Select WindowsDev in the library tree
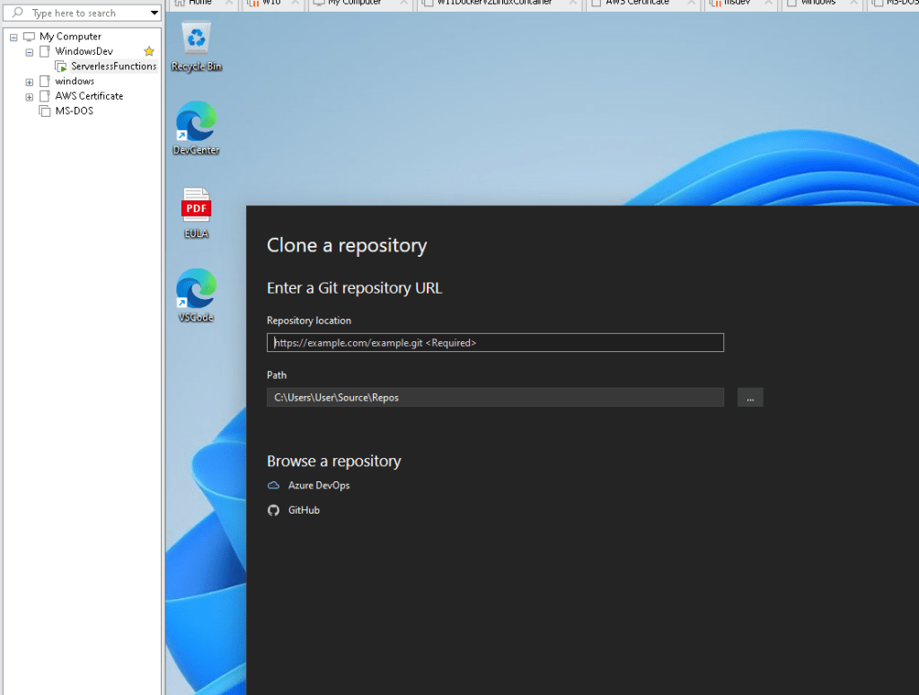 pos(84,51)
